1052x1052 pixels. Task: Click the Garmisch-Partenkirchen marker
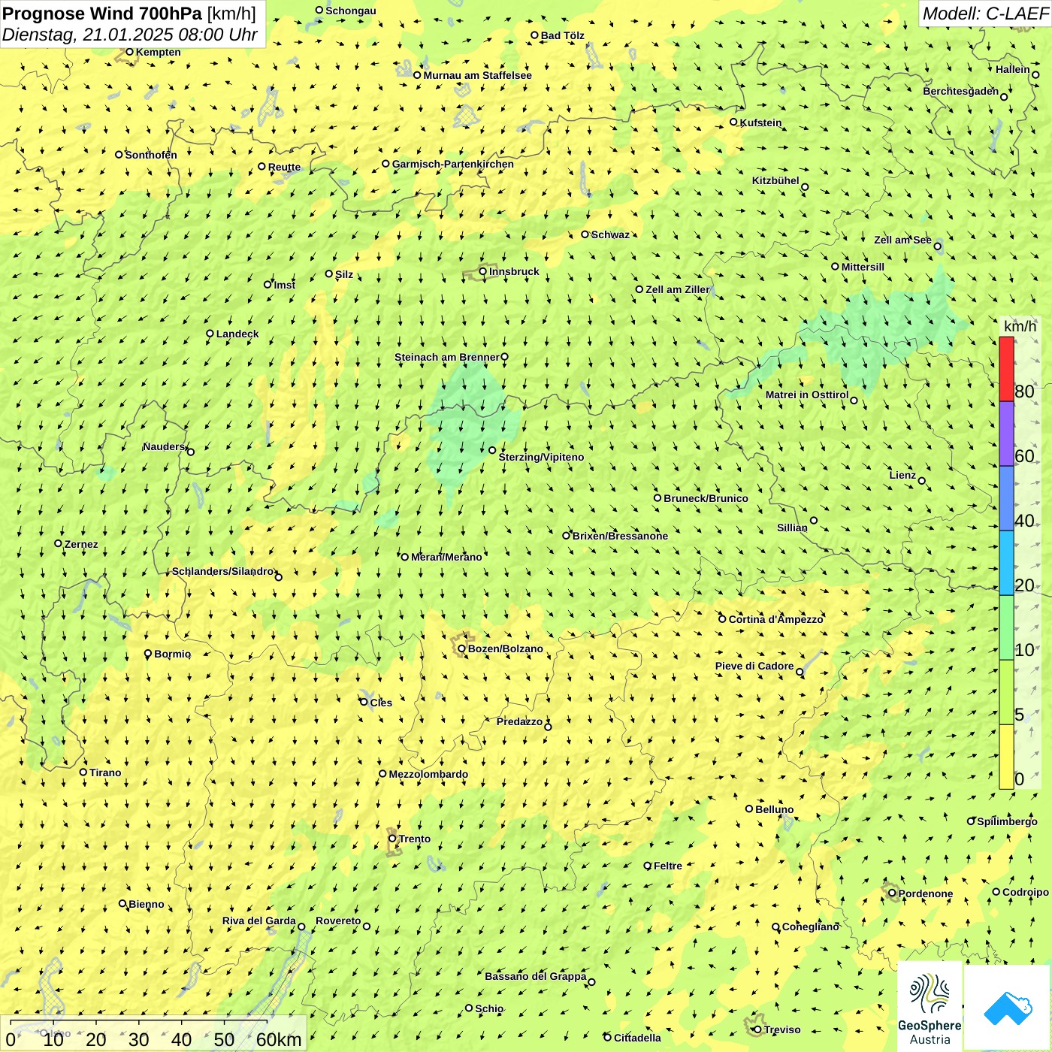point(386,164)
